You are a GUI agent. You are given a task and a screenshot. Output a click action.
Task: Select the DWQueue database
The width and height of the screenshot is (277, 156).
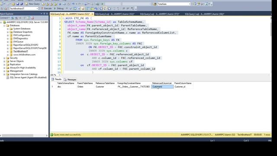click(18, 42)
